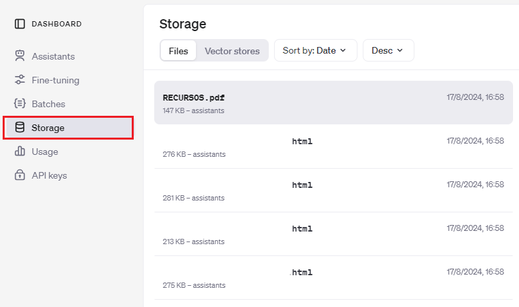Select the 276 KB html file row
The width and height of the screenshot is (519, 307).
click(334, 147)
